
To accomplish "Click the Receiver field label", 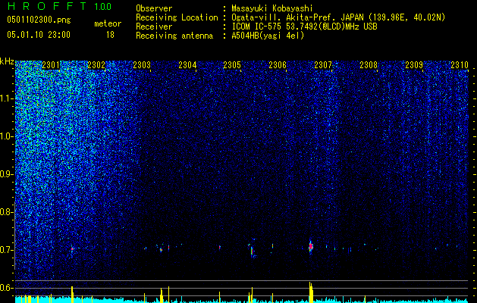I will [154, 27].
